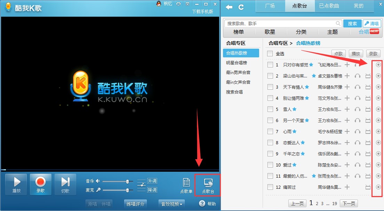This screenshot has height=211, width=384.
Task: Open the 音效视频 dropdown
Action: click(171, 204)
